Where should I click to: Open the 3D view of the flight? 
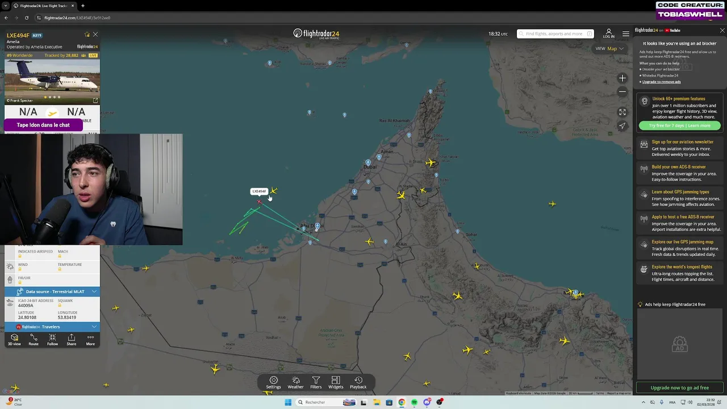tap(14, 339)
